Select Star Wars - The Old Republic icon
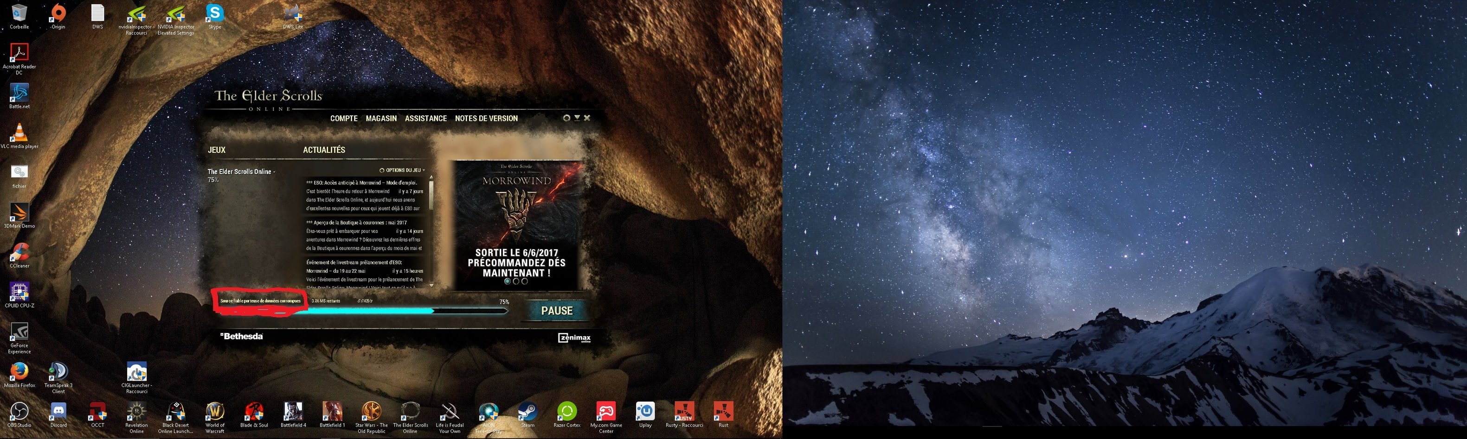Viewport: 1467px width, 439px height. 371,418
